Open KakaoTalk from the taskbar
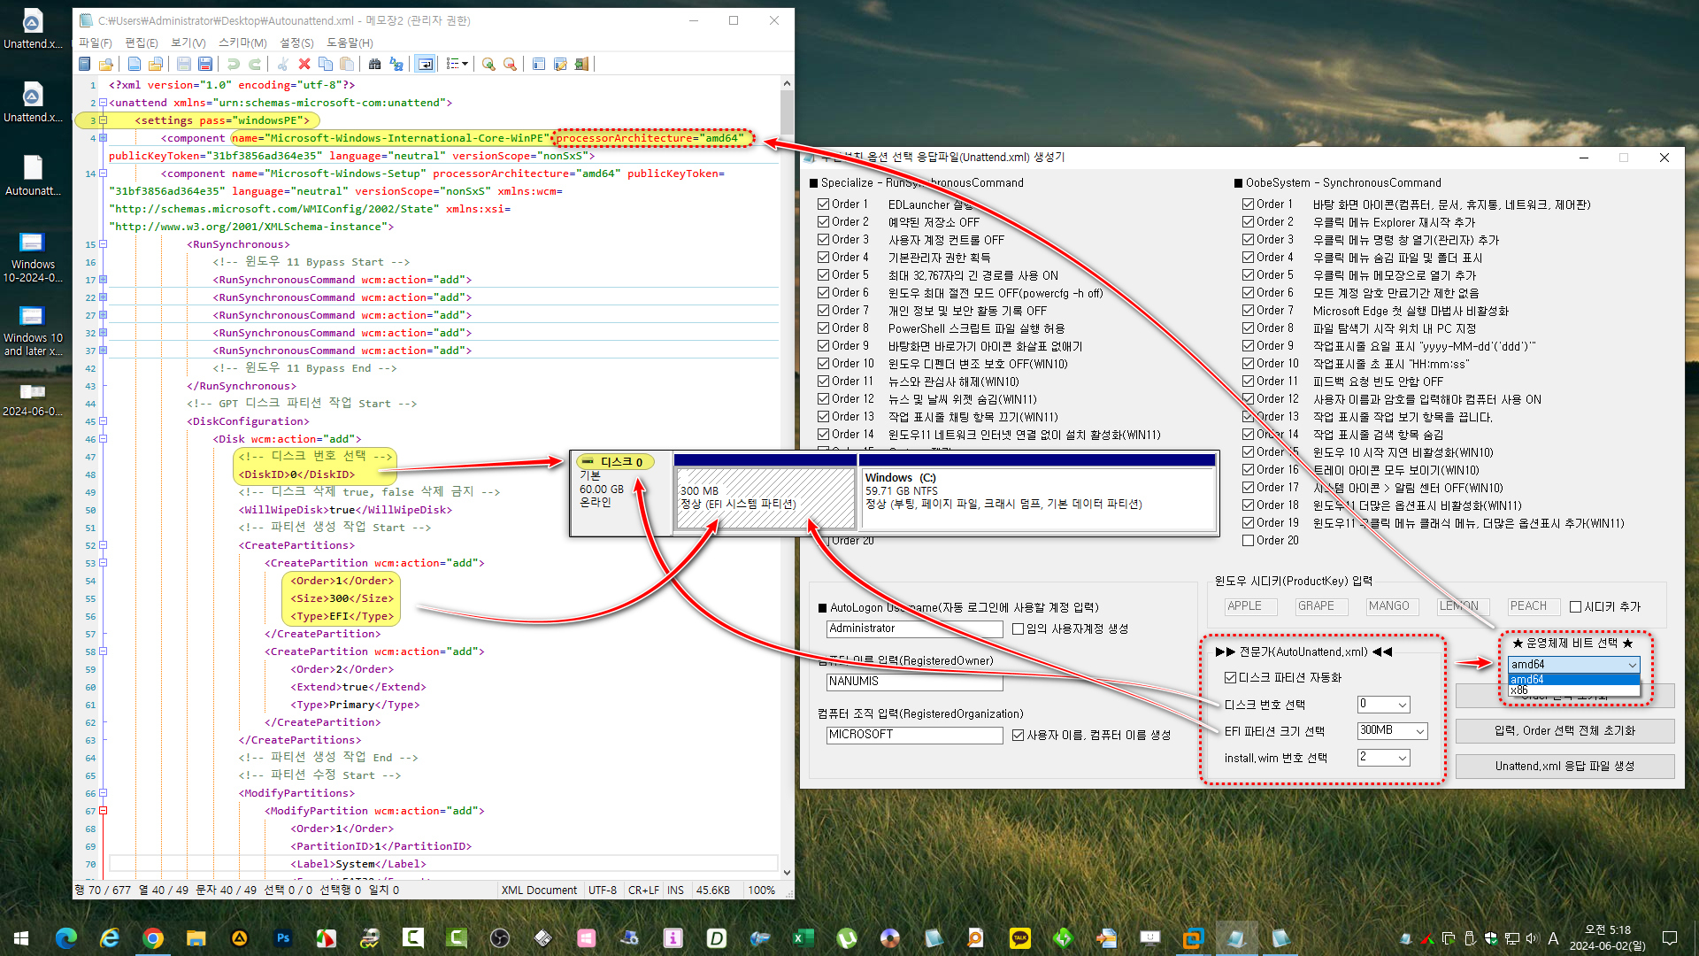Image resolution: width=1699 pixels, height=956 pixels. 1020,937
